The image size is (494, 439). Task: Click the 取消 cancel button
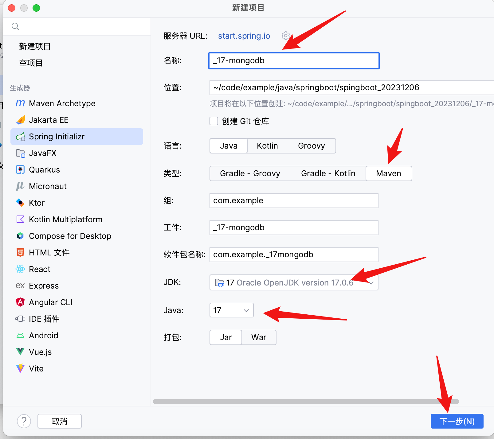click(x=60, y=421)
